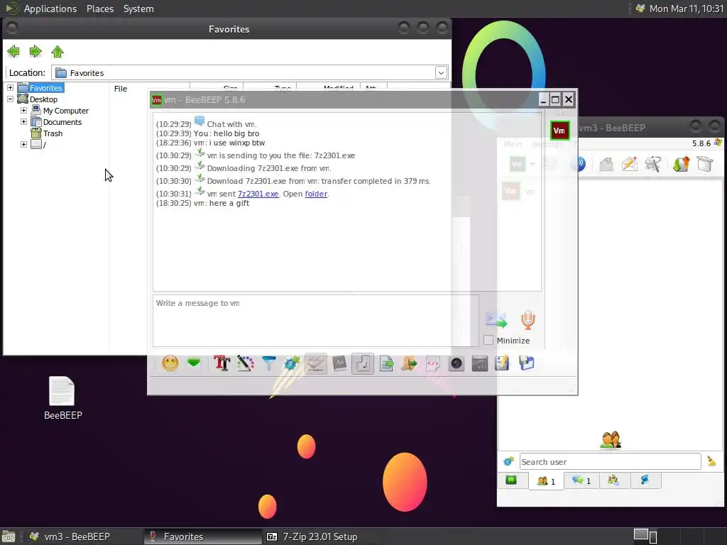Click the camera screenshot icon in chat toolbar
This screenshot has width=727, height=545.
pyautogui.click(x=457, y=363)
